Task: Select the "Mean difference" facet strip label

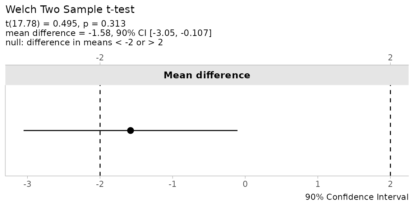Action: click(x=207, y=75)
